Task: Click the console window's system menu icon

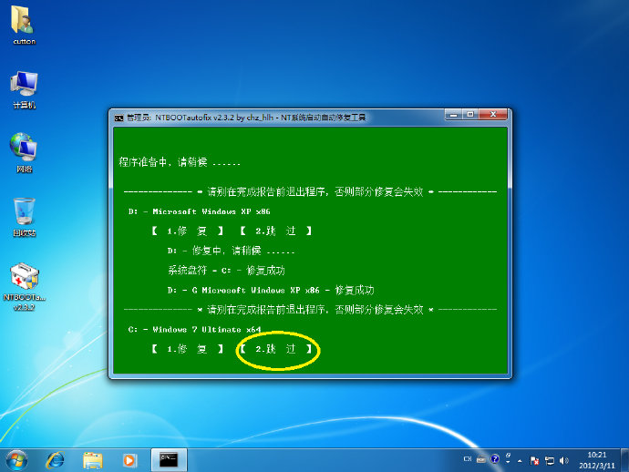Action: [x=119, y=118]
